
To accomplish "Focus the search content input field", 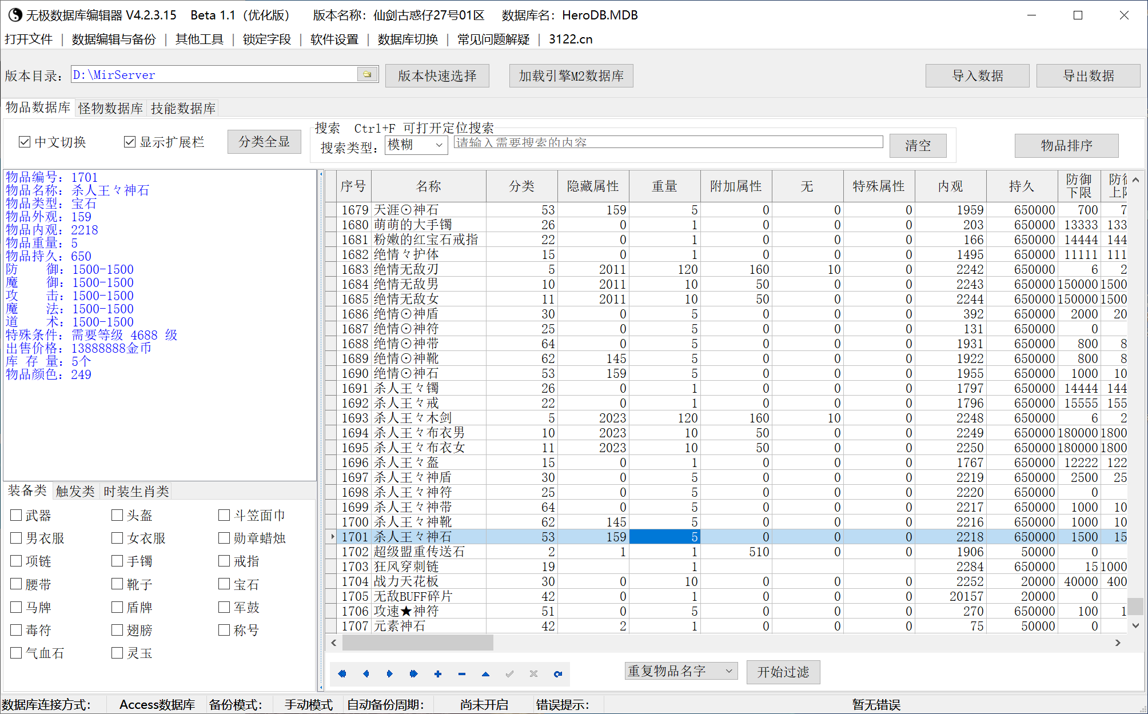I will (x=668, y=142).
